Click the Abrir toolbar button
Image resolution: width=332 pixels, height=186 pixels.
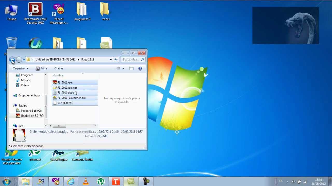(41, 68)
